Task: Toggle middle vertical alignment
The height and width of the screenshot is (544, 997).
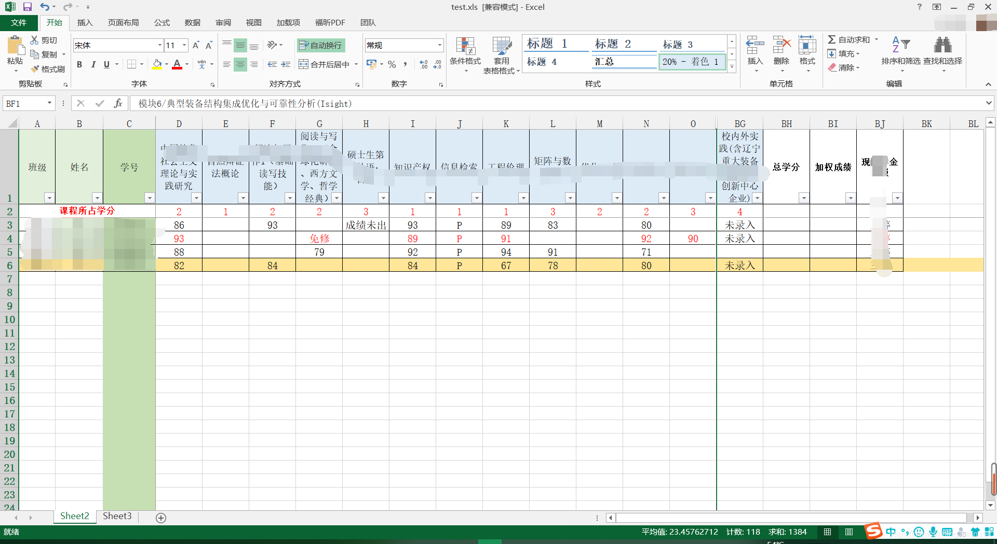Action: (x=240, y=46)
